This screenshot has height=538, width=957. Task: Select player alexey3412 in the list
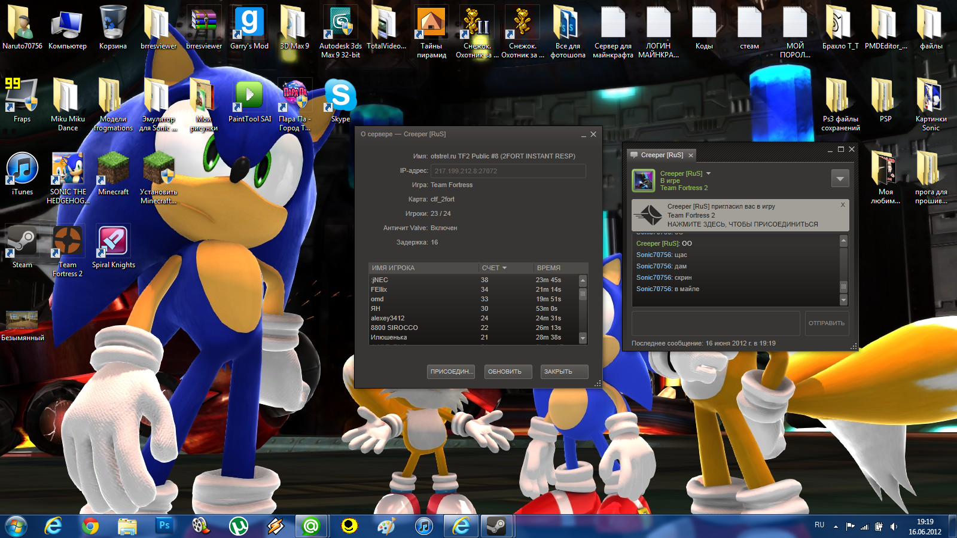(474, 318)
